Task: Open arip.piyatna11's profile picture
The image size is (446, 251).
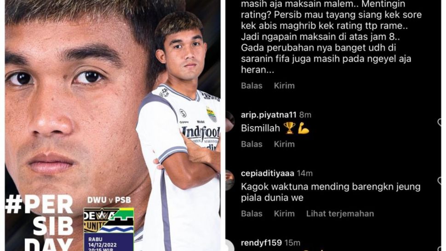Action: pyautogui.click(x=230, y=122)
